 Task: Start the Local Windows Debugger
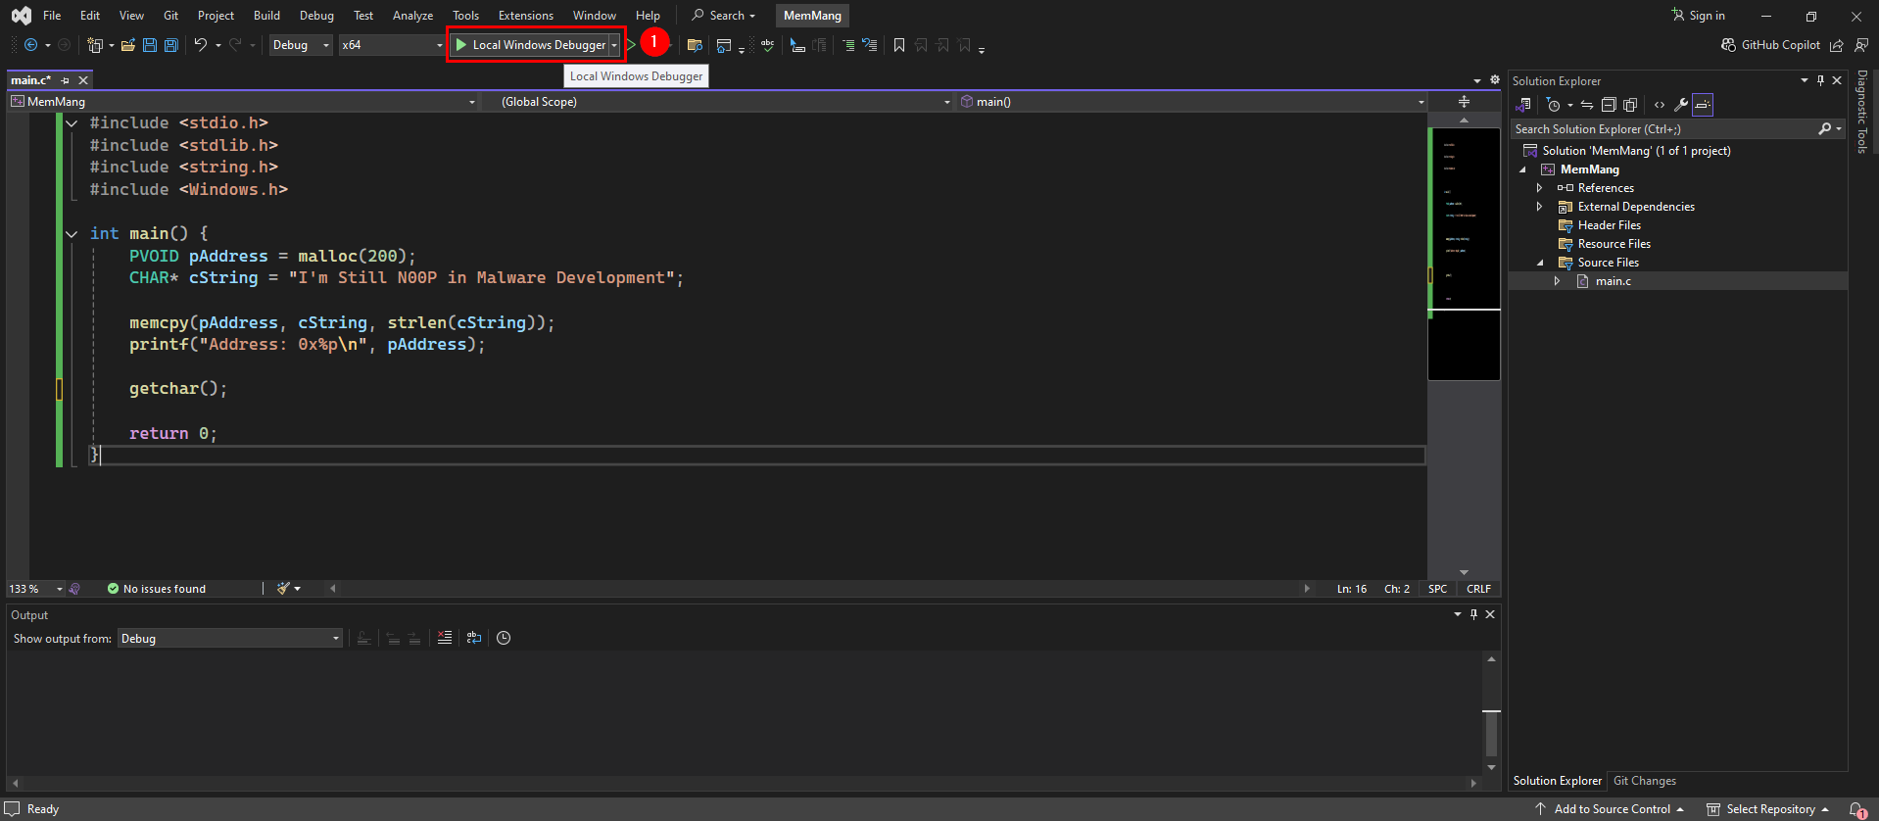530,45
